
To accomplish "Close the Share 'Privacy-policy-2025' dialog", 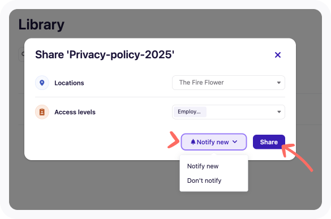I will tap(278, 55).
